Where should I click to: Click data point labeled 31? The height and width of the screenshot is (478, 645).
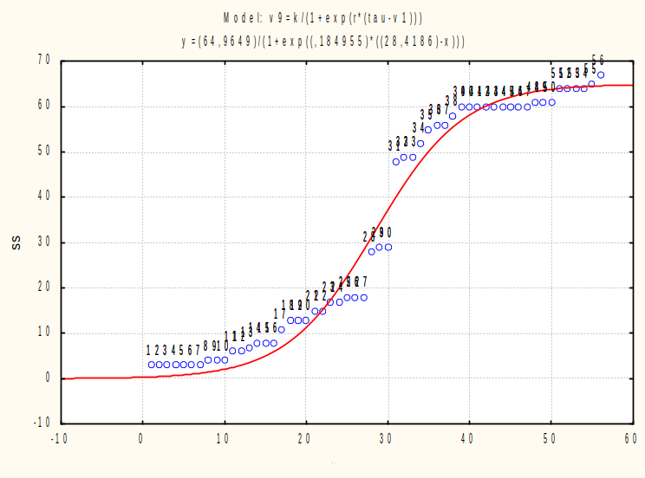[x=395, y=162]
